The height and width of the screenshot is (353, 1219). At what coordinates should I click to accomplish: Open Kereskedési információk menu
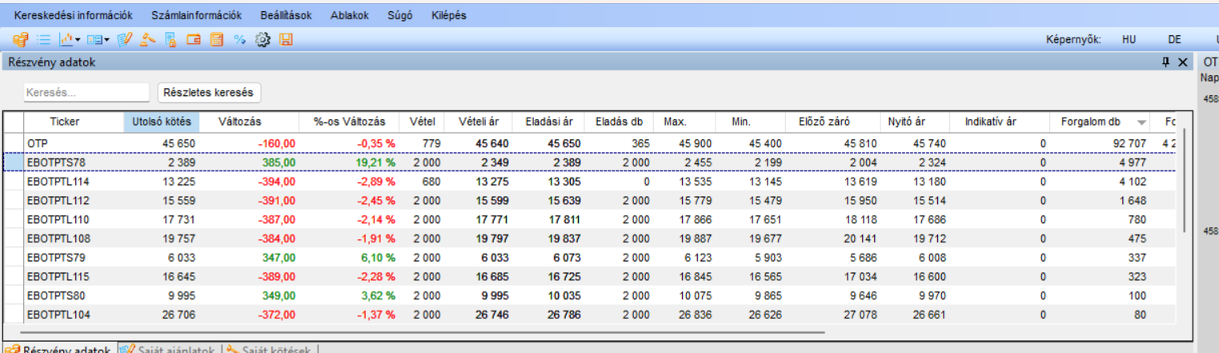(73, 15)
